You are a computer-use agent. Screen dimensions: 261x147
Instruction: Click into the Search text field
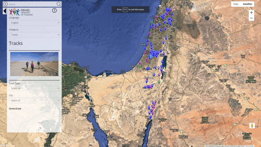(x=31, y=4)
